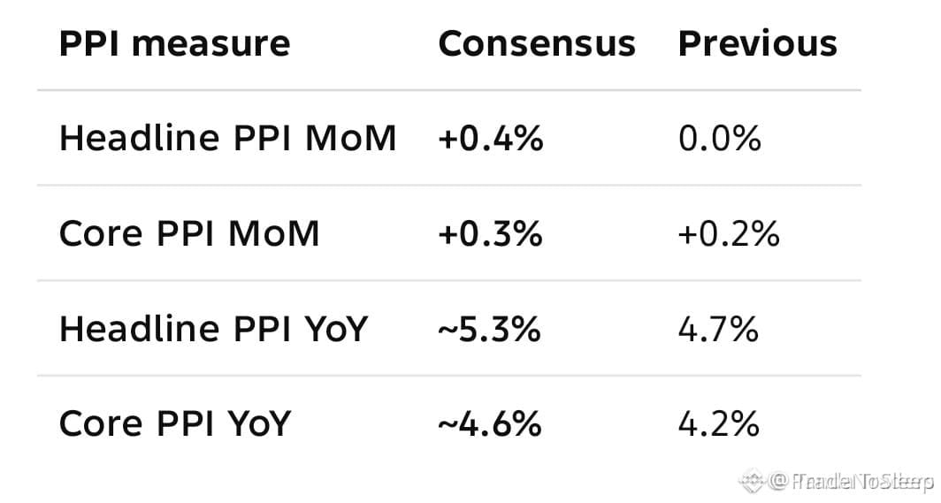Select the 'PPI measure' column header
941x503 pixels.
[174, 44]
